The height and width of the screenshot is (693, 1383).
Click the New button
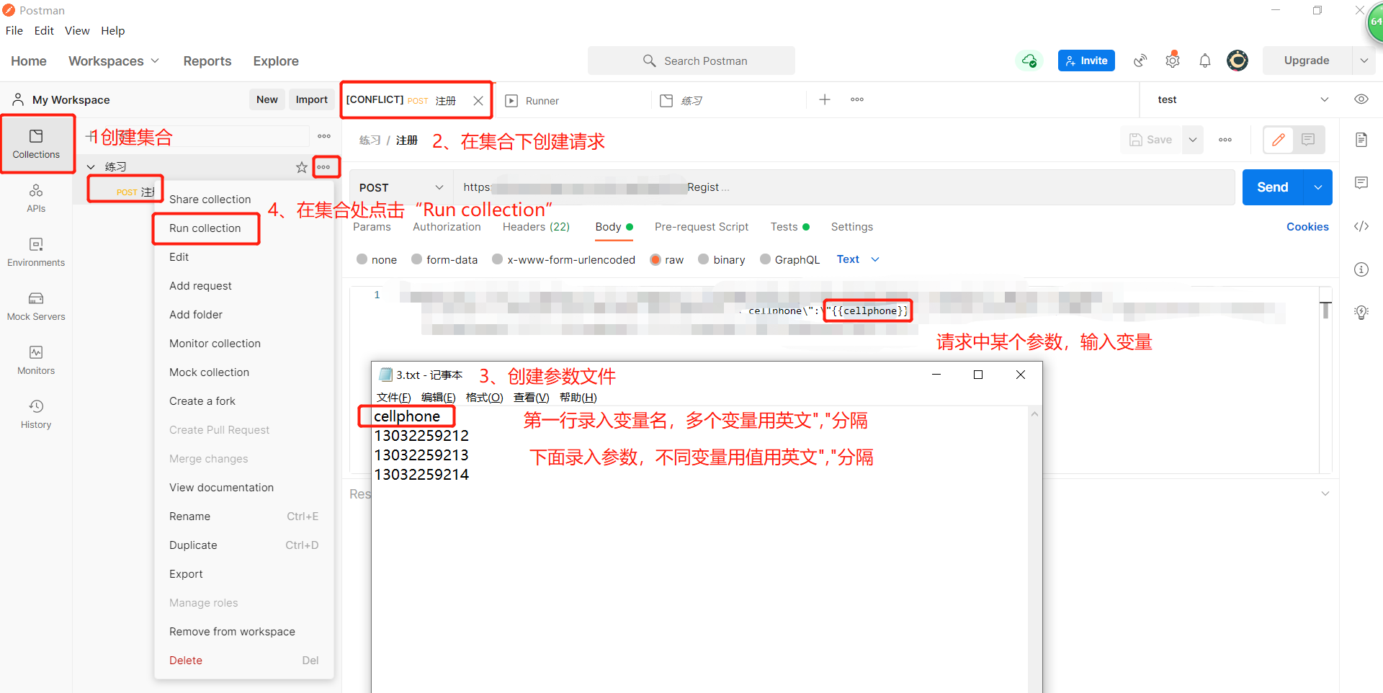coord(267,99)
